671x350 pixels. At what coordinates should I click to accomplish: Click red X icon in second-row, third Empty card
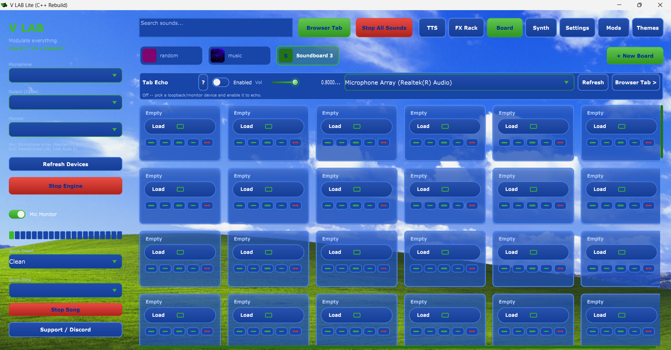pos(384,206)
